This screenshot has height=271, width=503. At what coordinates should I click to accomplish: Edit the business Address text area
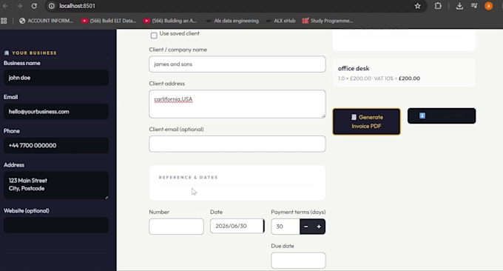pos(56,185)
